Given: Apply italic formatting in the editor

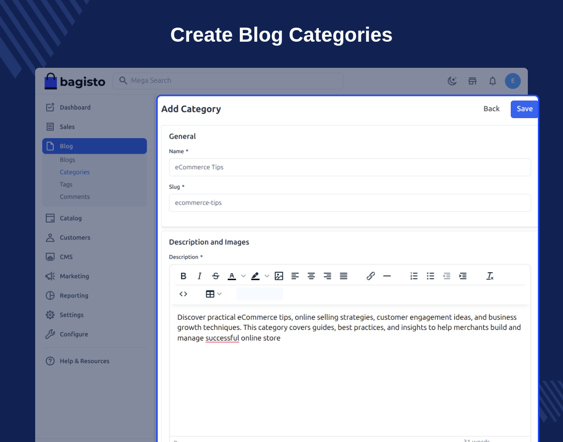Looking at the screenshot, I should coord(199,276).
